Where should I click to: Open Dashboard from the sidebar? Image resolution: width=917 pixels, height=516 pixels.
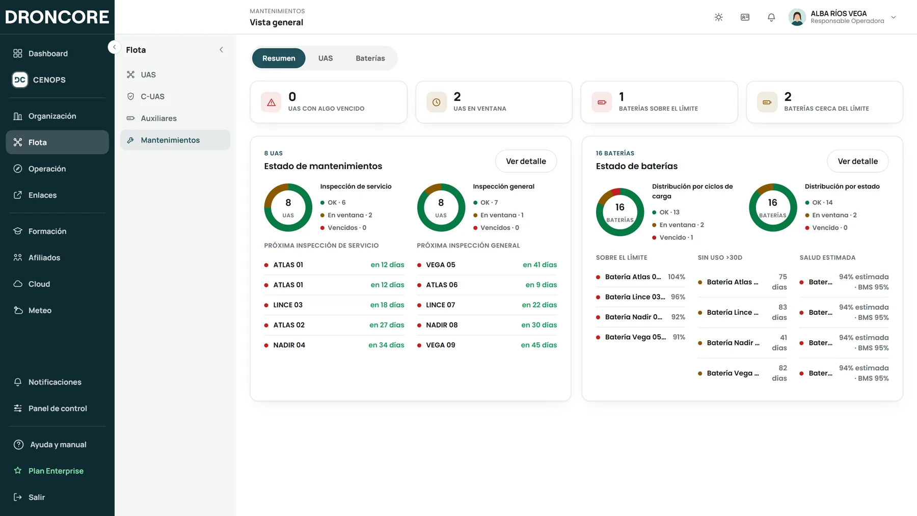(57, 53)
